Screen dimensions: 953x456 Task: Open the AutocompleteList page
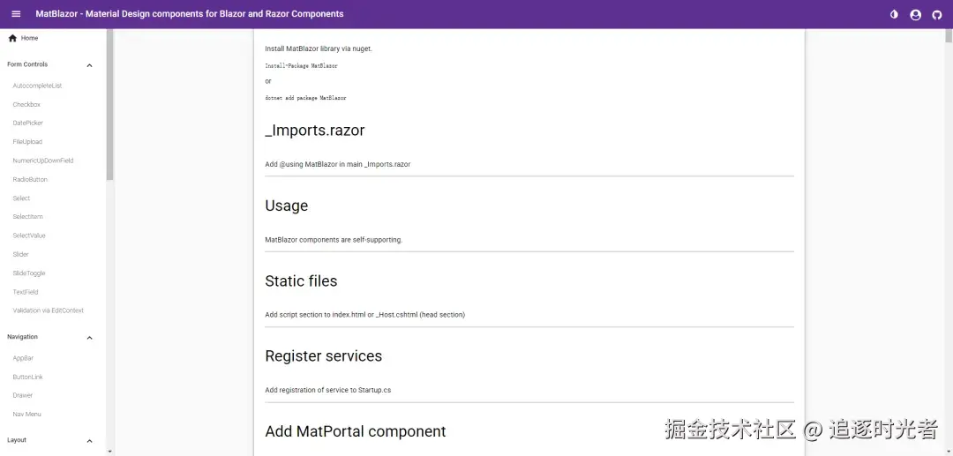pos(37,86)
